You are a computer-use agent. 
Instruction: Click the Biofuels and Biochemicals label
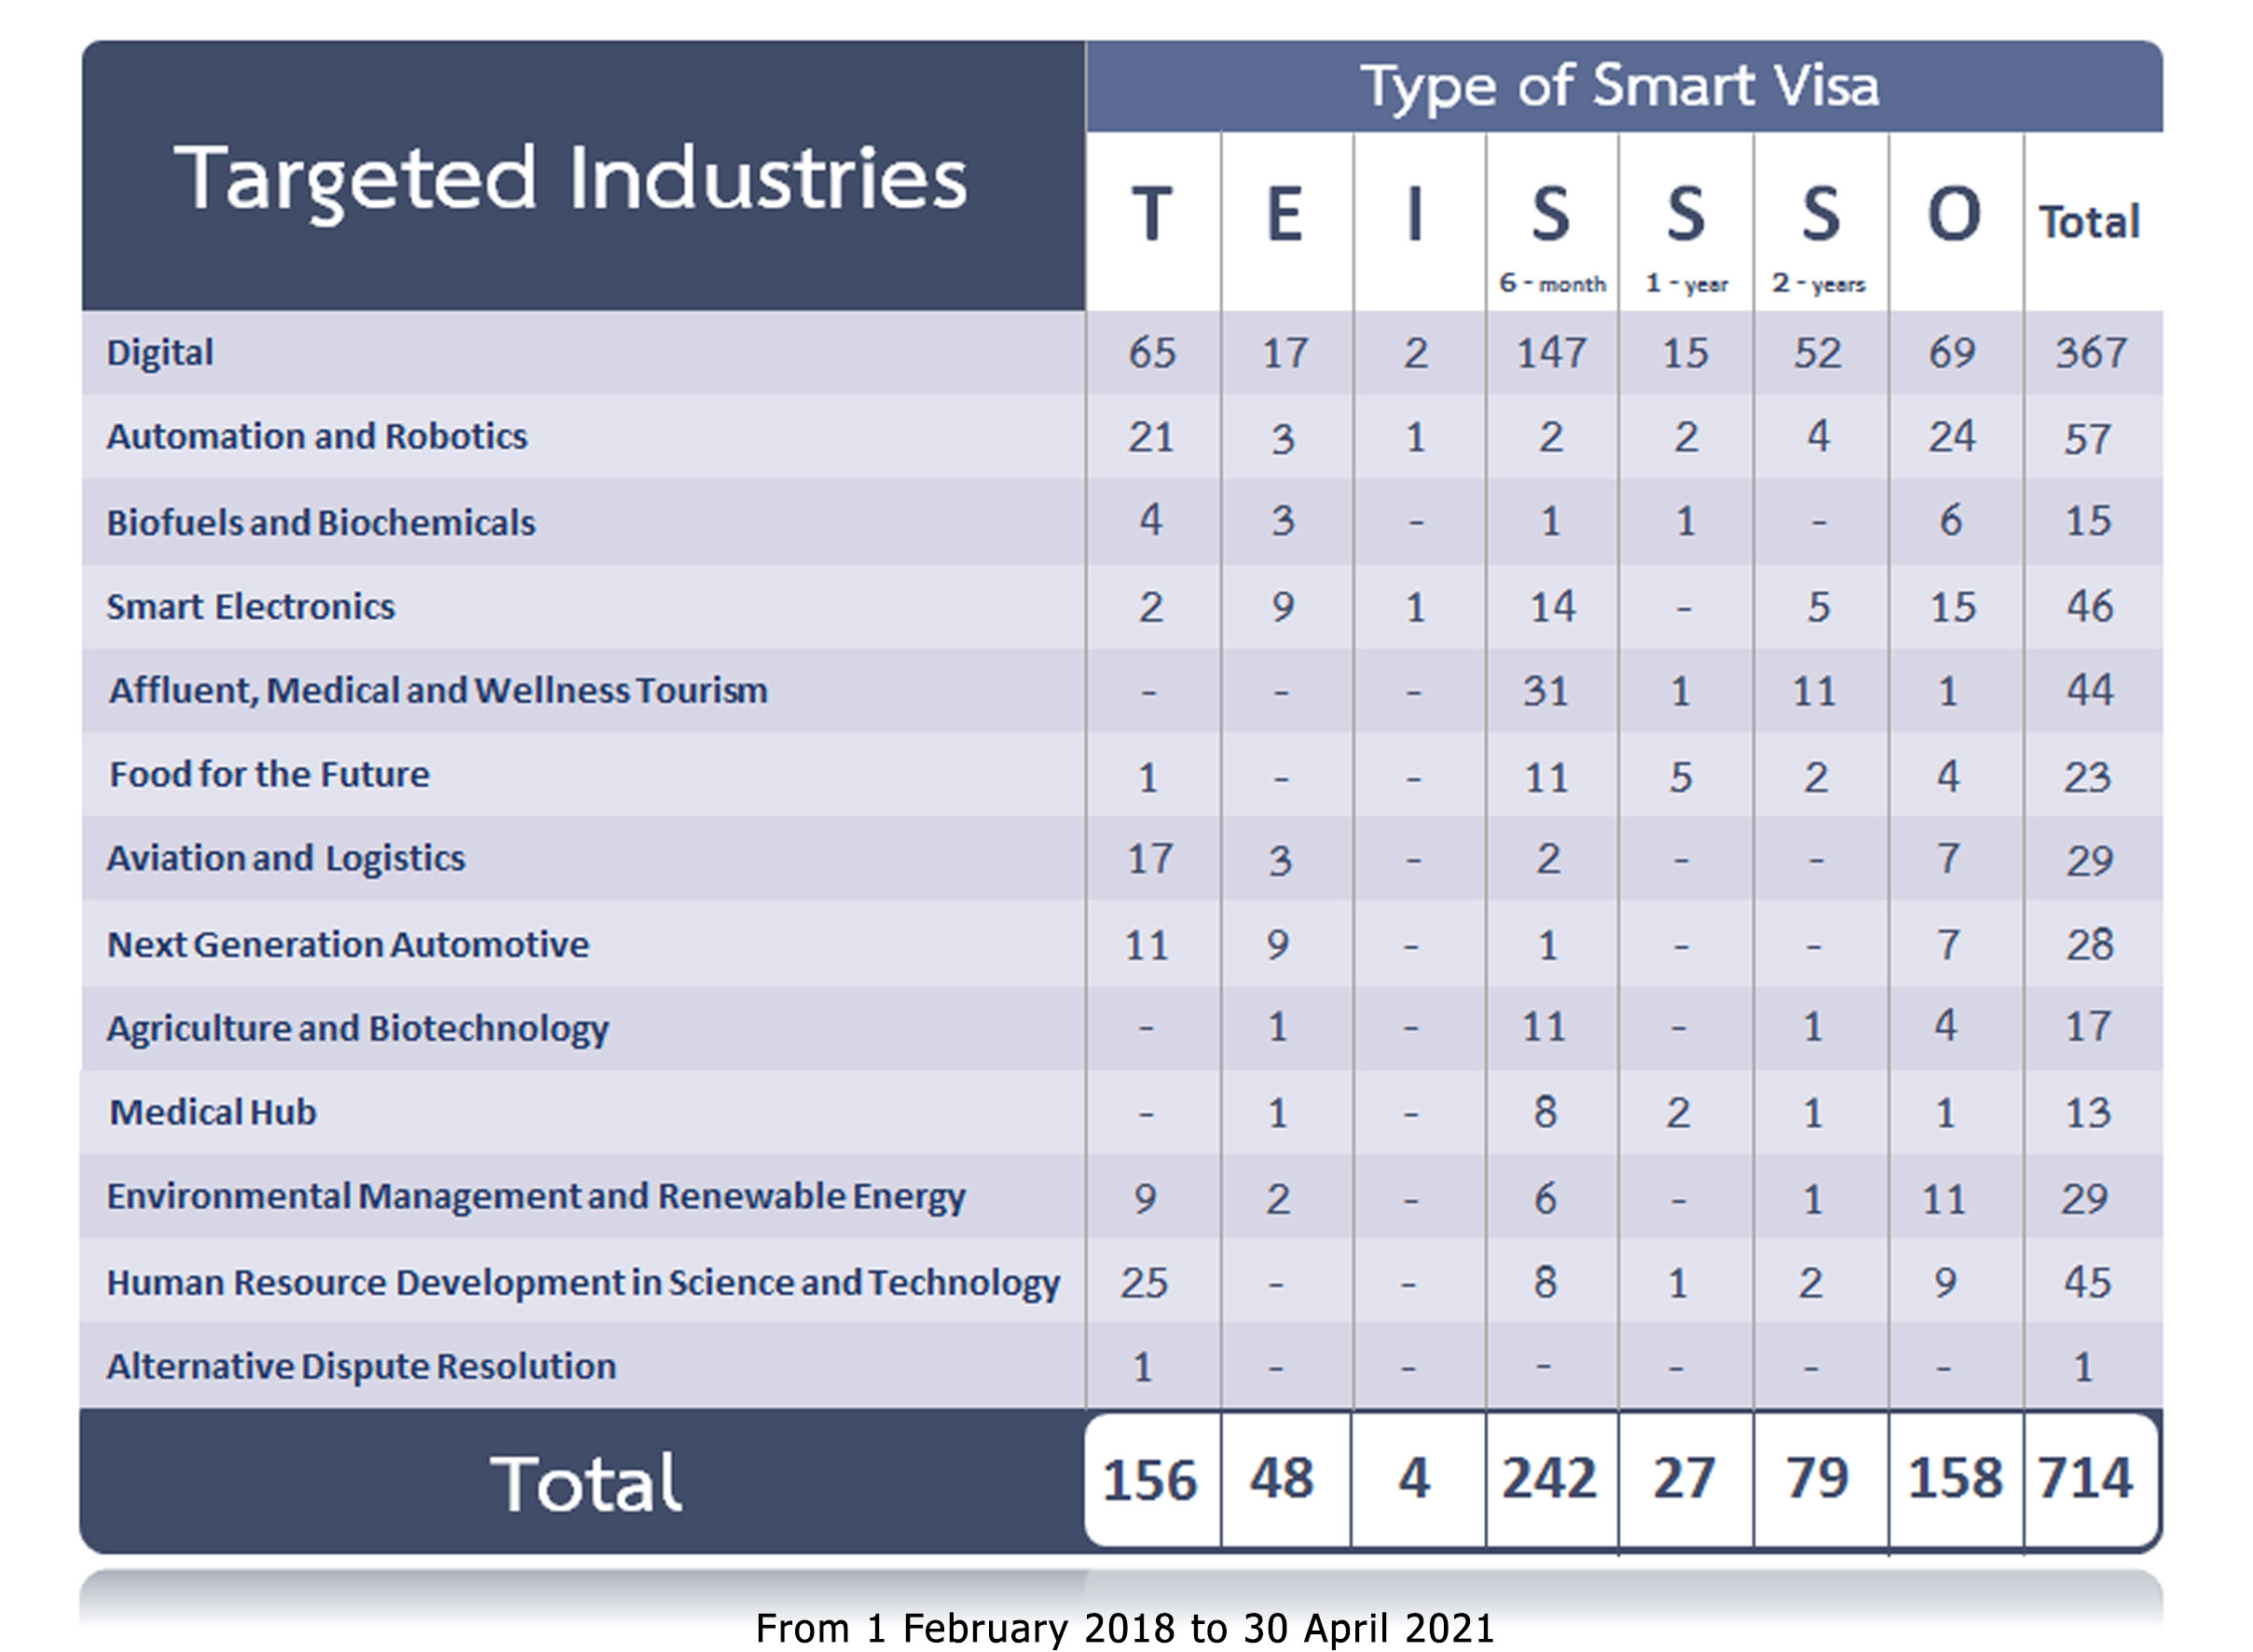pyautogui.click(x=321, y=523)
